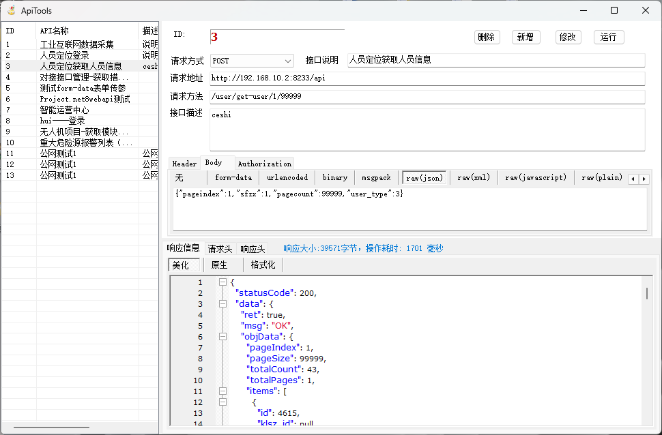Click the 请求方法 path field
The width and height of the screenshot is (662, 435).
click(427, 97)
